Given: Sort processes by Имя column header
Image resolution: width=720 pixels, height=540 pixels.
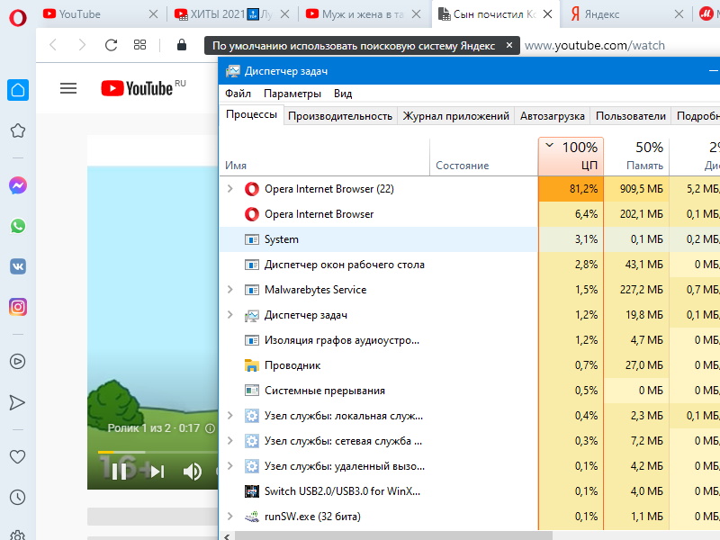Looking at the screenshot, I should [x=325, y=157].
